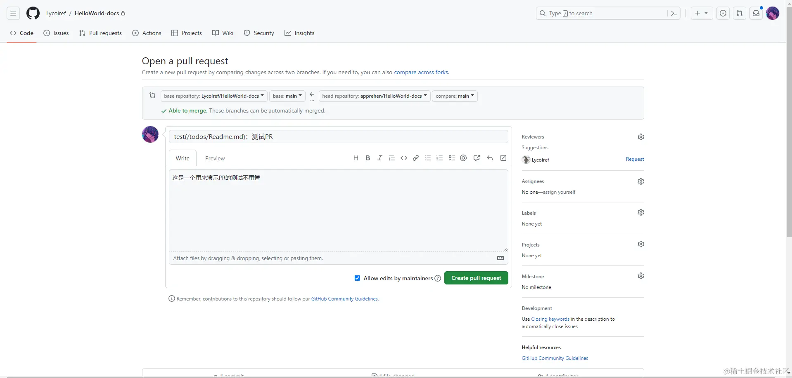Click into the description text area
The image size is (792, 378).
[339, 210]
